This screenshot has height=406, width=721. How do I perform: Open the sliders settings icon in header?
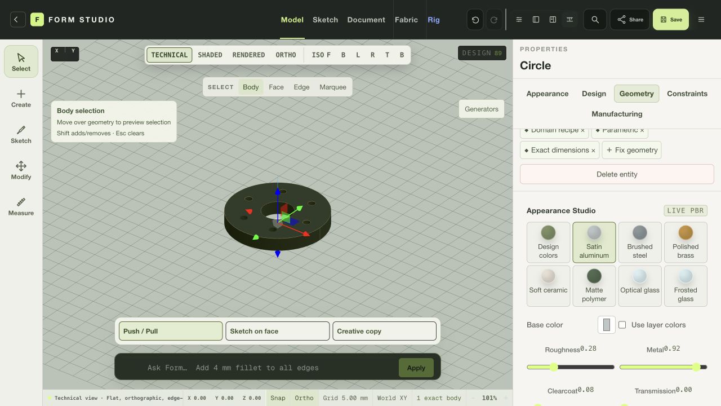(519, 20)
